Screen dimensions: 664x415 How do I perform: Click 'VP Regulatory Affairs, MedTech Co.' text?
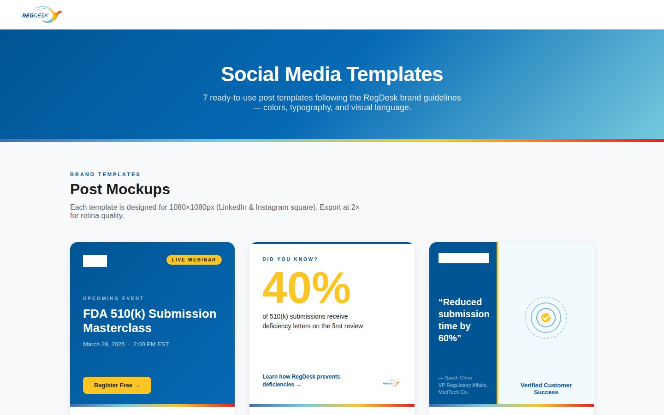[x=463, y=388]
